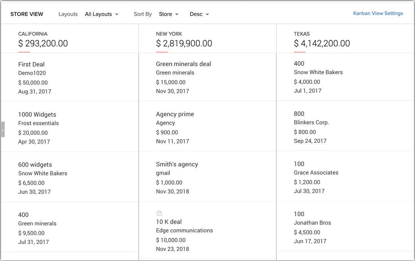
Task: Open the All Layouts dropdown
Action: point(102,14)
